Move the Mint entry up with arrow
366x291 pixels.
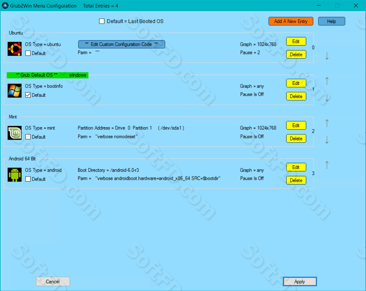point(327,123)
